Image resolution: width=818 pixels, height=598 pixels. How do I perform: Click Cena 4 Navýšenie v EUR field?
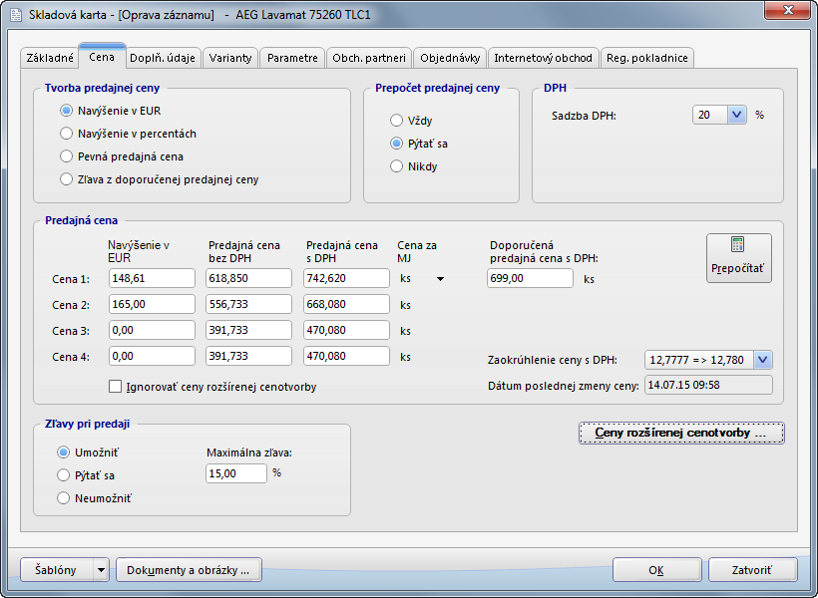pyautogui.click(x=152, y=356)
